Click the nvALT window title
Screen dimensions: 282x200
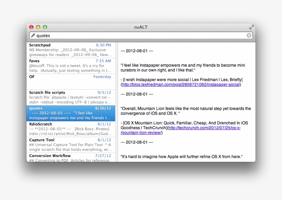point(141,27)
